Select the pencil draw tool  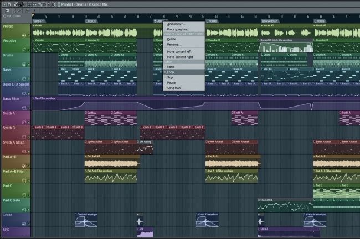[16, 4]
